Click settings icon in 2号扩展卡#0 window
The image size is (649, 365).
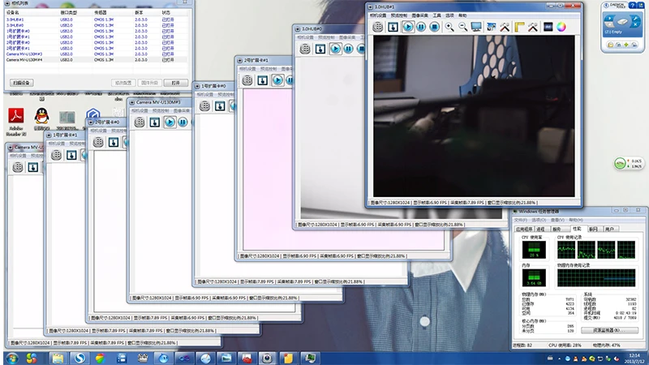pos(98,143)
